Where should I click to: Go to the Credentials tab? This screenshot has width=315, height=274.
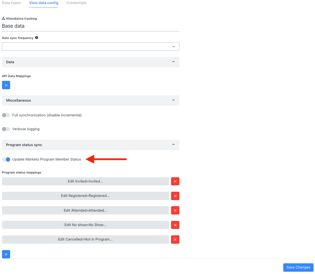point(76,3)
